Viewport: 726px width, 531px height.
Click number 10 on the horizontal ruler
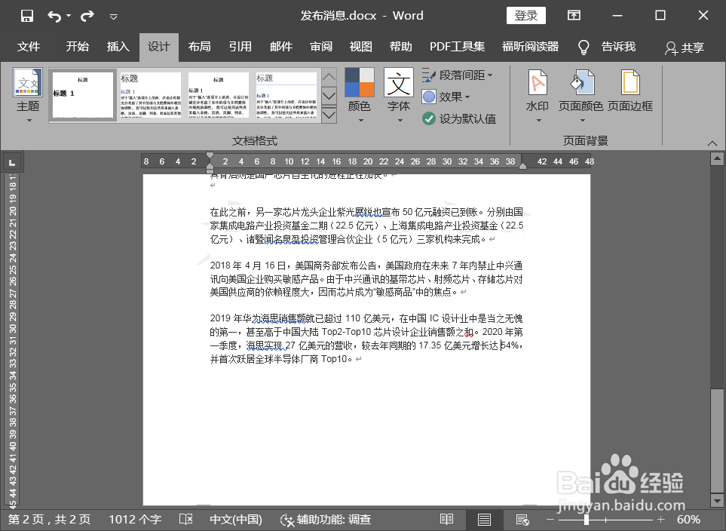click(x=289, y=161)
